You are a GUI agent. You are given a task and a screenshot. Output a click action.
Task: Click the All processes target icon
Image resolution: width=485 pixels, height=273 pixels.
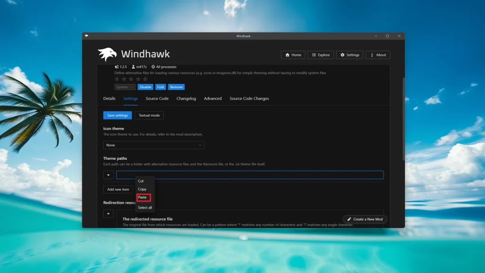[x=153, y=67]
